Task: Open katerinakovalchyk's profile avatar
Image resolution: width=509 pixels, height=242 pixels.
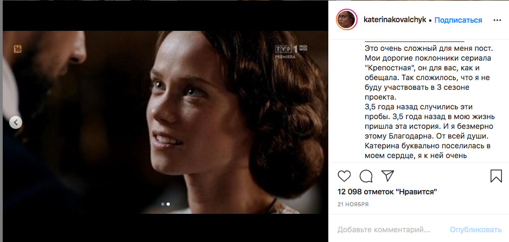Action: (347, 20)
